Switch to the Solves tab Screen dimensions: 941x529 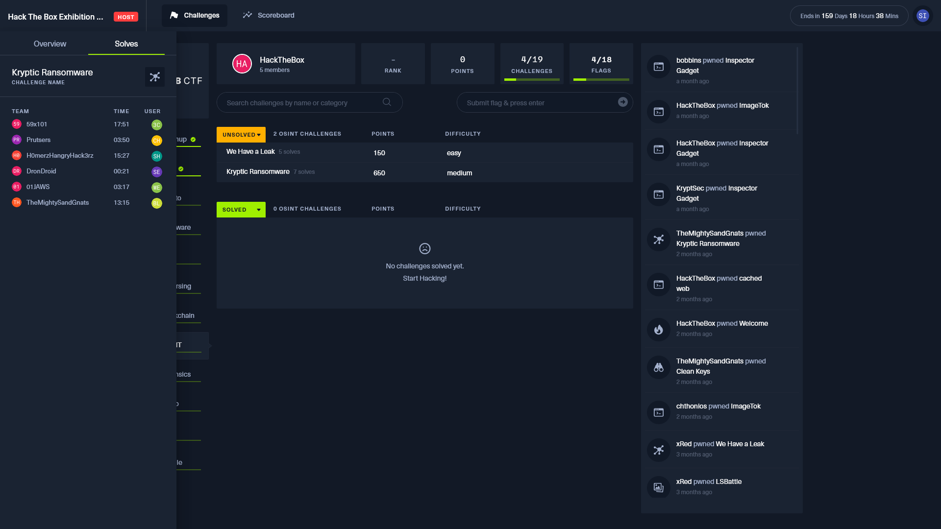(126, 44)
